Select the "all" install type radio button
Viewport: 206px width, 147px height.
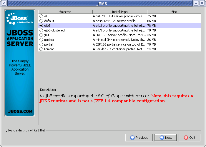41,16
